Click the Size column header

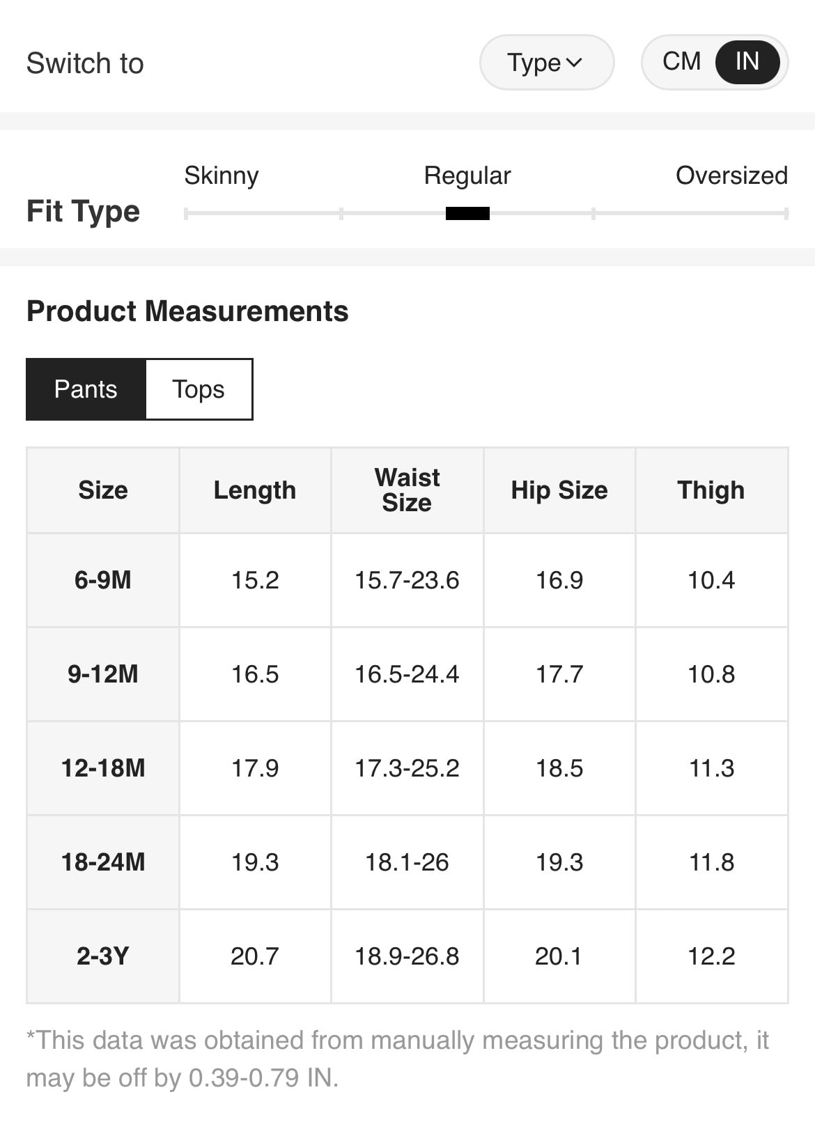[x=103, y=490]
